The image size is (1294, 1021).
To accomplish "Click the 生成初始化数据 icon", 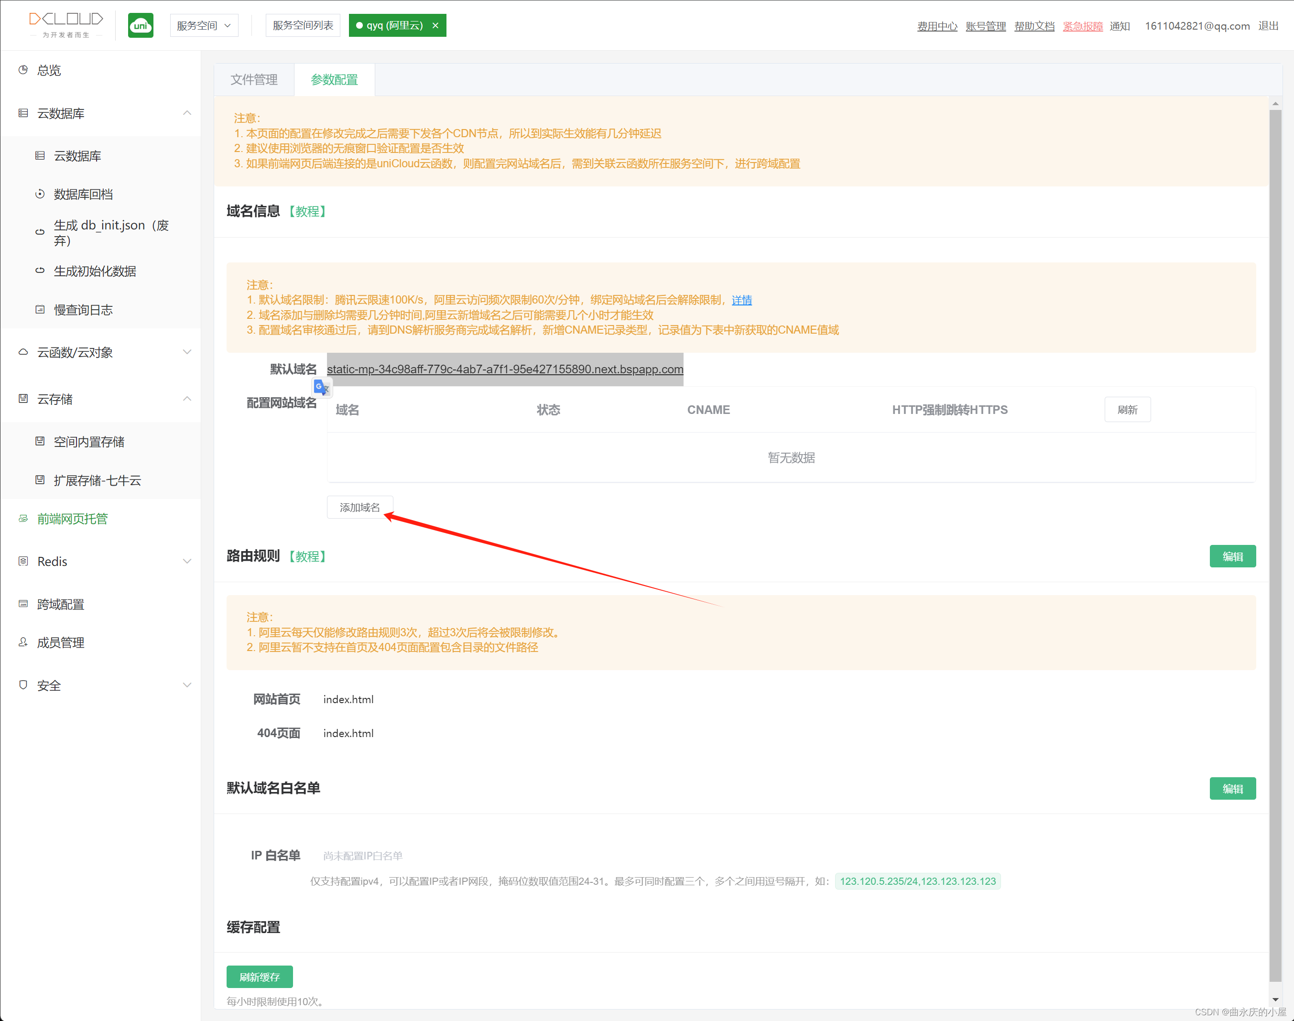I will click(x=40, y=271).
